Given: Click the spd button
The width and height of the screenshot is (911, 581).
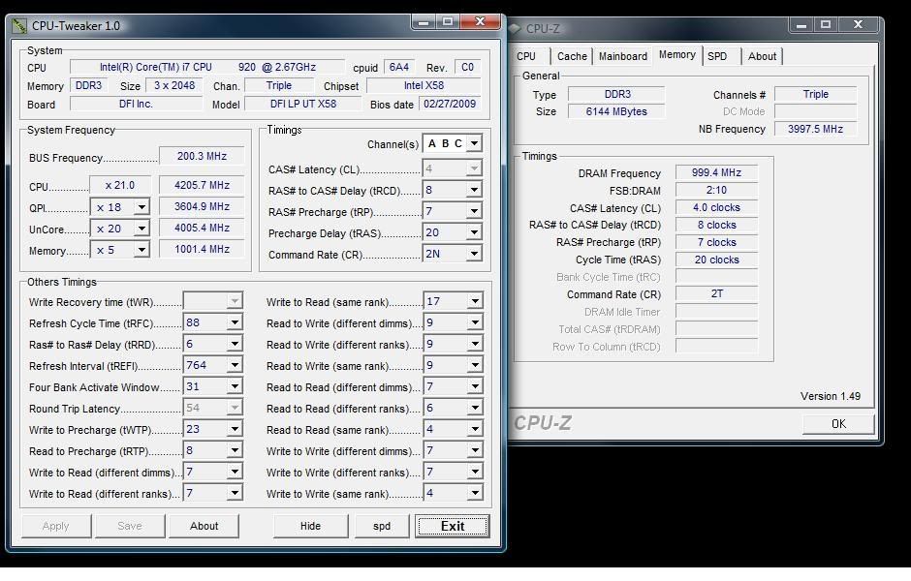Looking at the screenshot, I should 381,526.
